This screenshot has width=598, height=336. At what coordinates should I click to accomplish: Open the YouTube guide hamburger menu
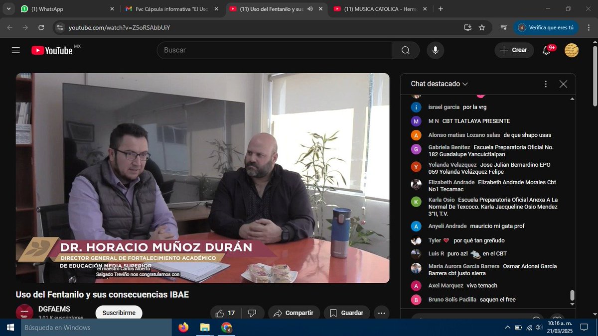pyautogui.click(x=15, y=50)
